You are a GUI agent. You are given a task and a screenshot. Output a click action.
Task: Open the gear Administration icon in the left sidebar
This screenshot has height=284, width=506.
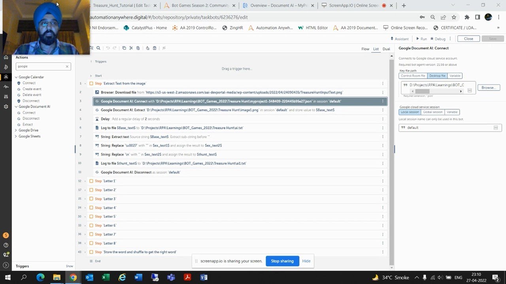[x=6, y=106]
